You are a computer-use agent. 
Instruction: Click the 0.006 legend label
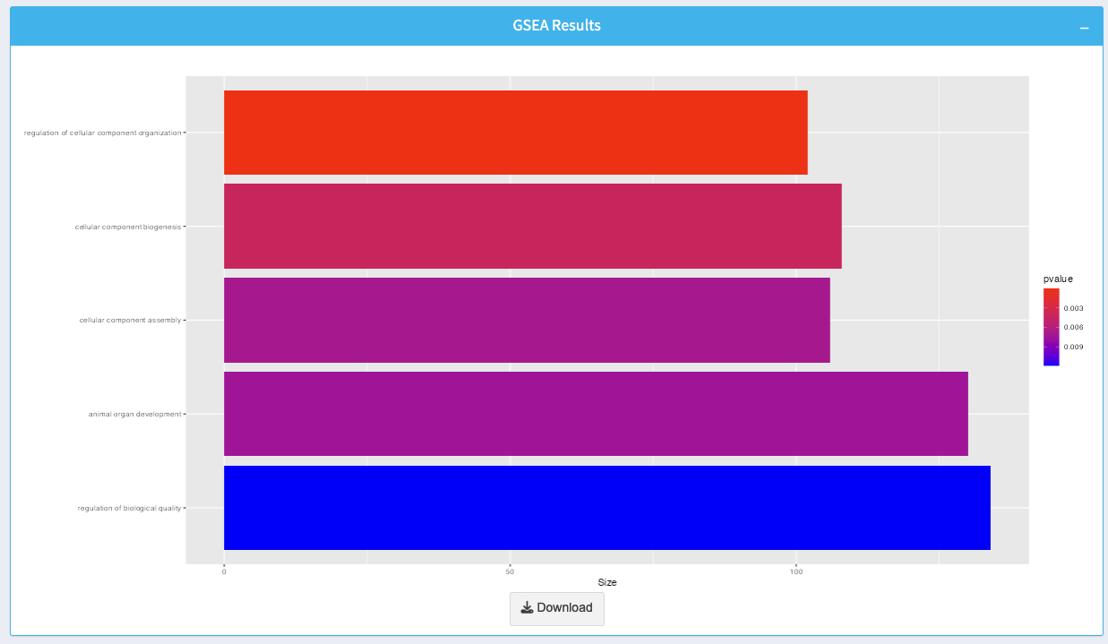pos(1073,327)
